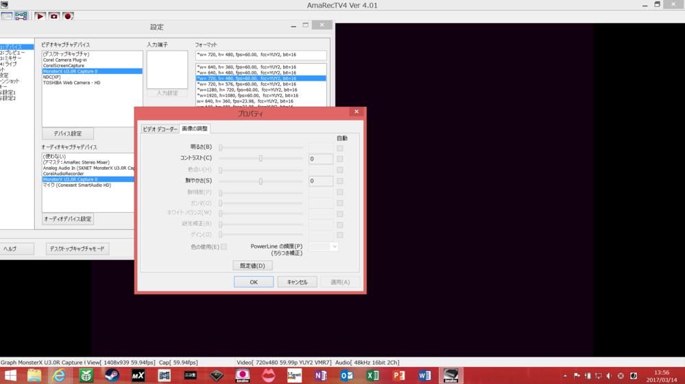685x384 pixels.
Task: Click the record button in the toolbar
Action: pos(68,16)
